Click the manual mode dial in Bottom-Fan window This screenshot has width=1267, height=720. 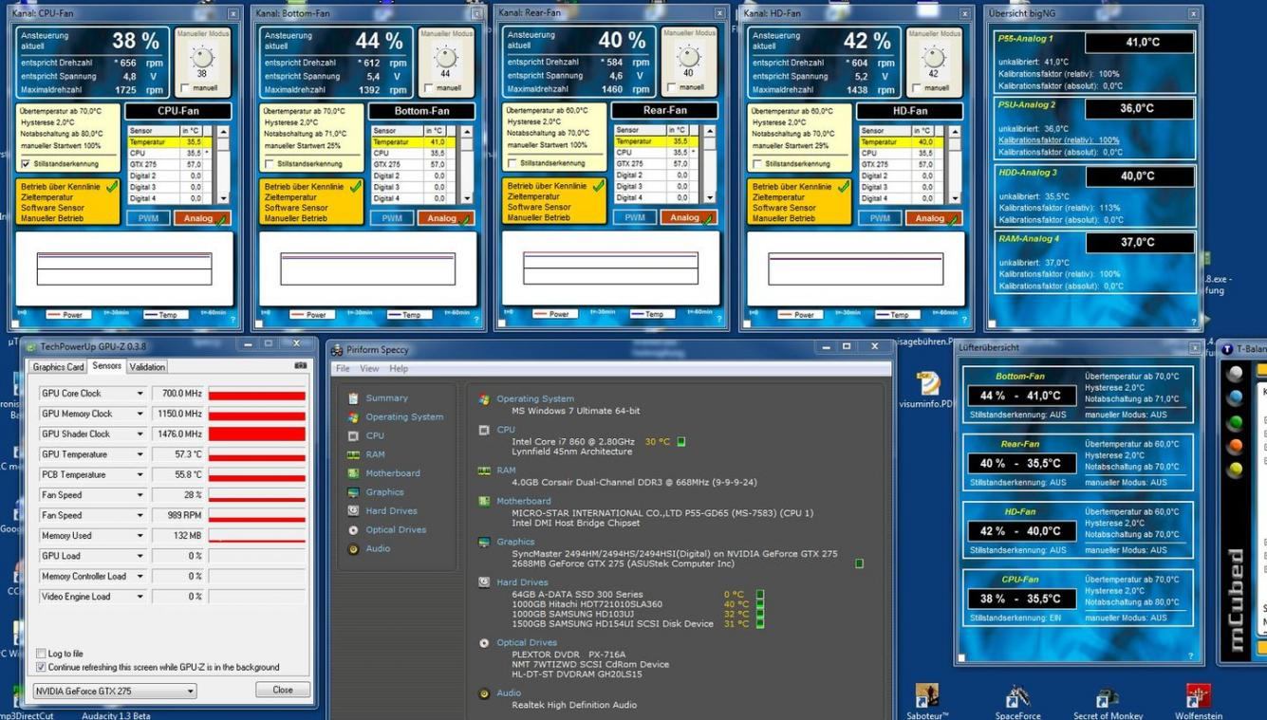445,59
